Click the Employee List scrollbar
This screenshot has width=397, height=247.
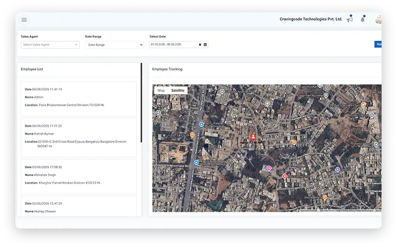141,102
